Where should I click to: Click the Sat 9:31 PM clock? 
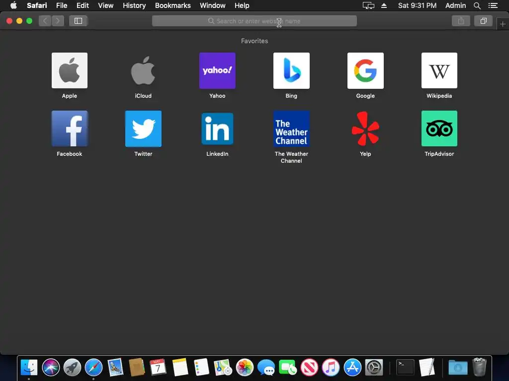(x=417, y=5)
